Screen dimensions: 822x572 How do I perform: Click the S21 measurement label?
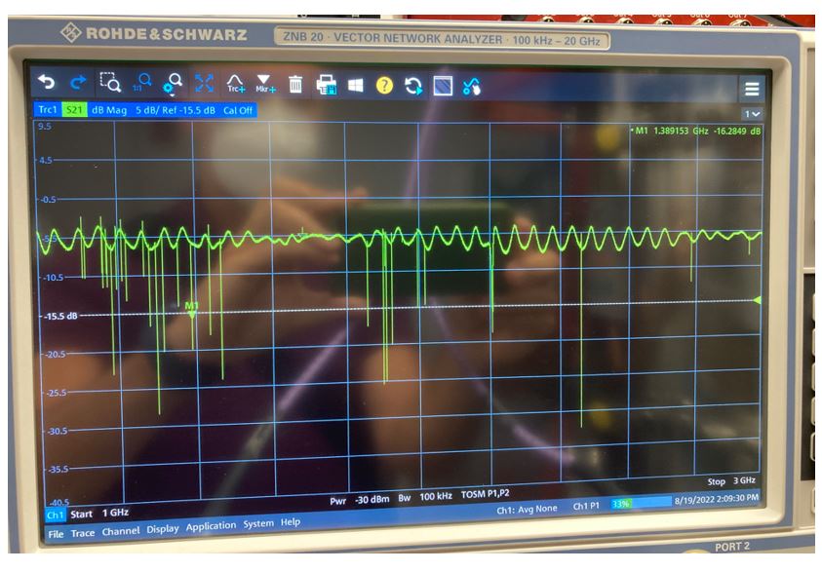coord(74,110)
